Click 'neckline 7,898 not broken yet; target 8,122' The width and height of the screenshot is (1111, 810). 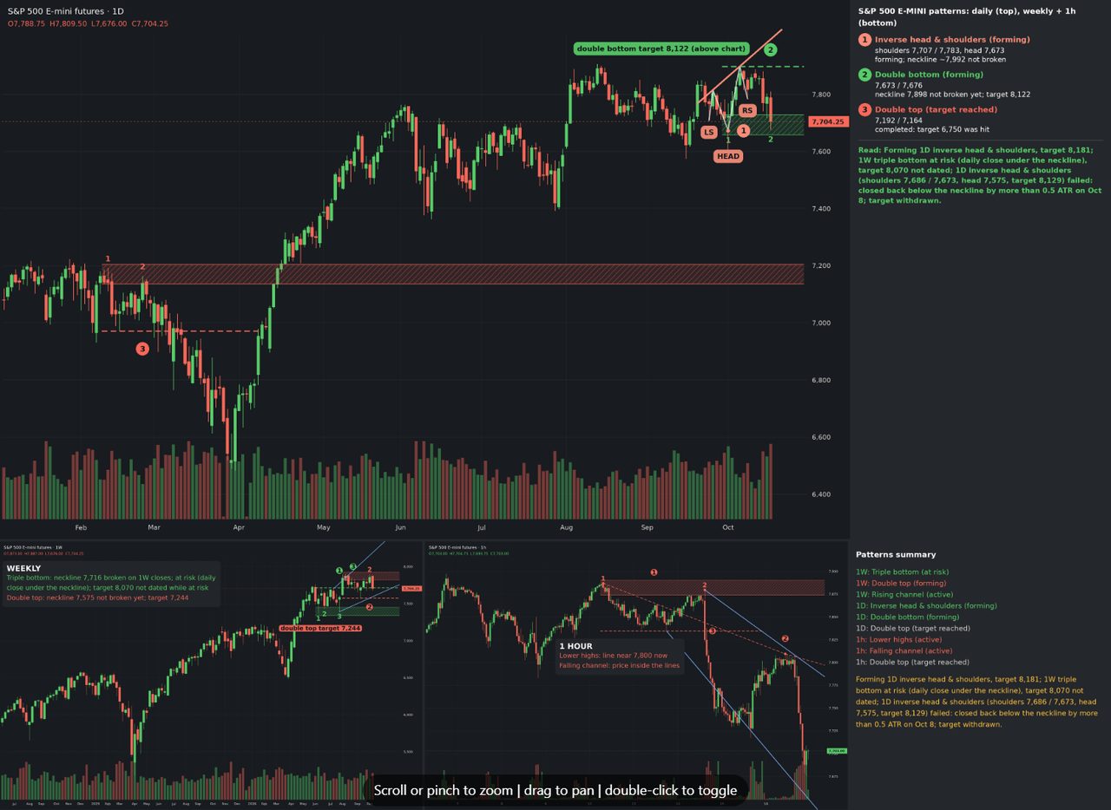(x=952, y=95)
